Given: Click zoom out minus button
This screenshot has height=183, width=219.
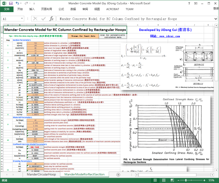Looking at the screenshot, I should 178,180.
